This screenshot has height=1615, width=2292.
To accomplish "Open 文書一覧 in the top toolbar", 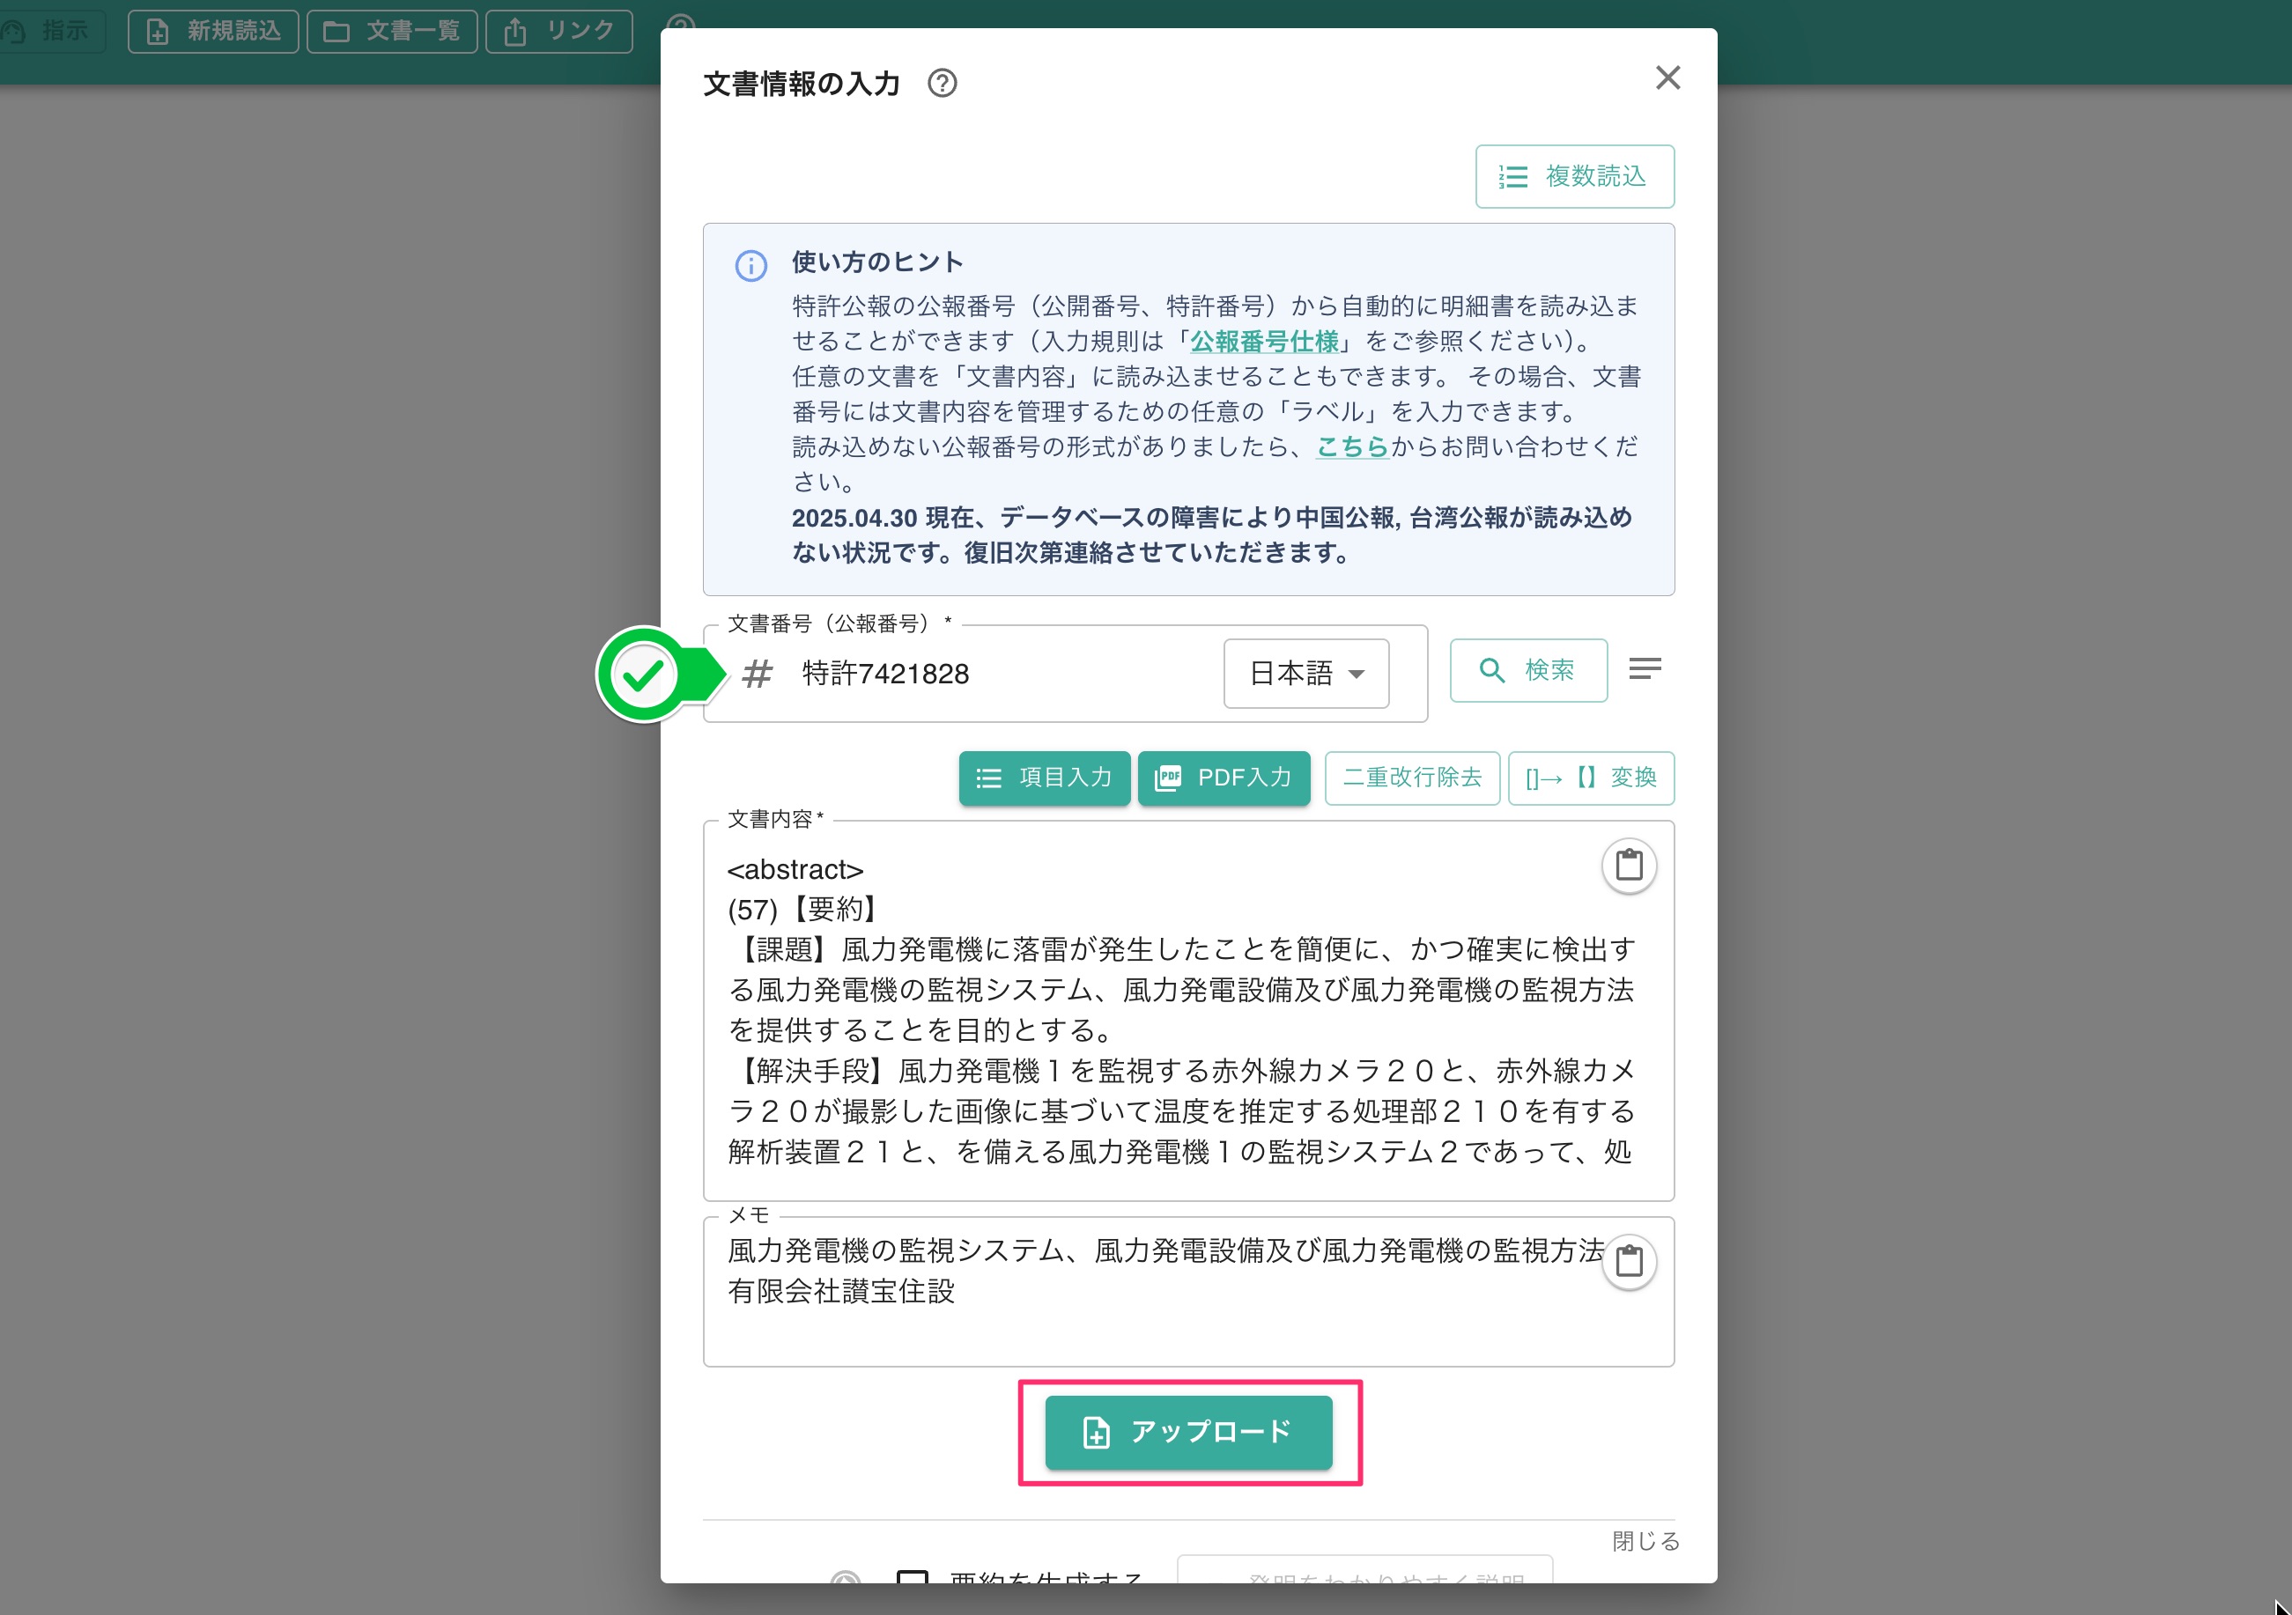I will click(391, 31).
